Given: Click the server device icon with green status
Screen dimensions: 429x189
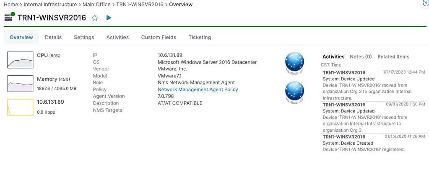Looking at the screenshot, I should coord(9,18).
